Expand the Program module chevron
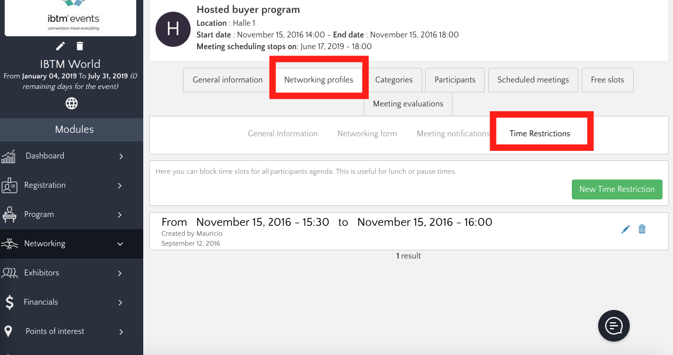Image resolution: width=673 pixels, height=355 pixels. point(120,215)
